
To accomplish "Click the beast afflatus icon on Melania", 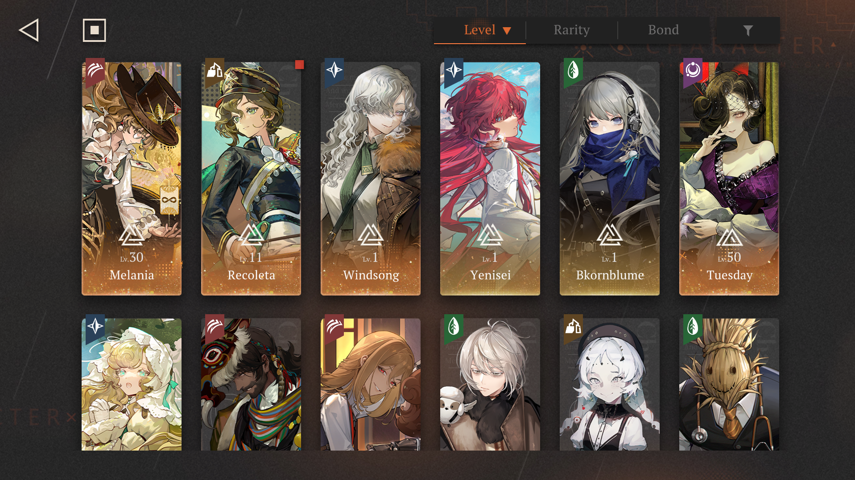I will 95,70.
